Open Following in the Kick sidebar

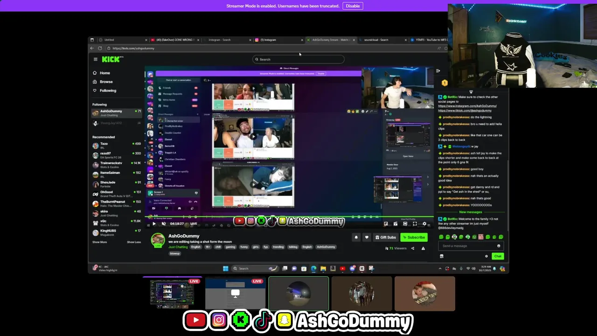point(108,91)
